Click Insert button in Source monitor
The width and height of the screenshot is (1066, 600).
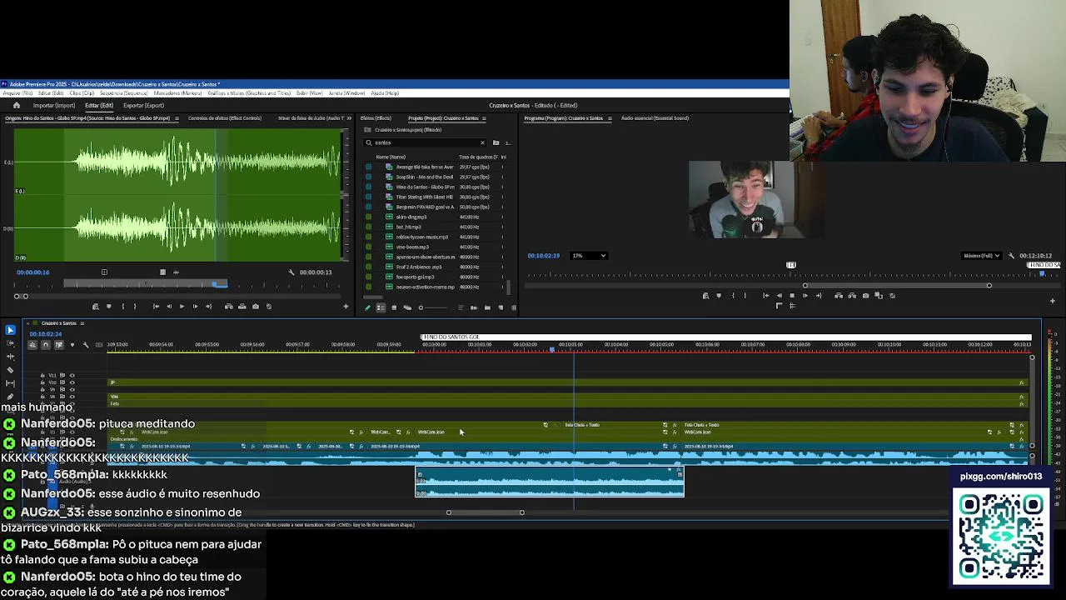point(229,307)
